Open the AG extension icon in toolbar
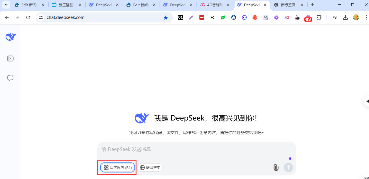 [x=287, y=17]
